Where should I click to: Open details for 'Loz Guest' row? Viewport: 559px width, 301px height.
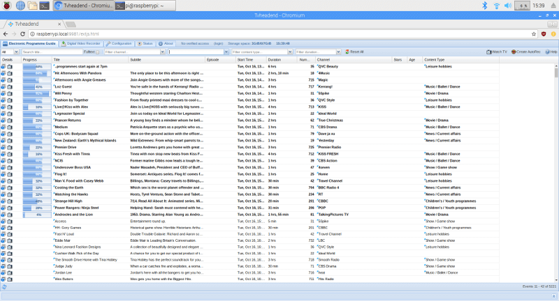[3, 86]
